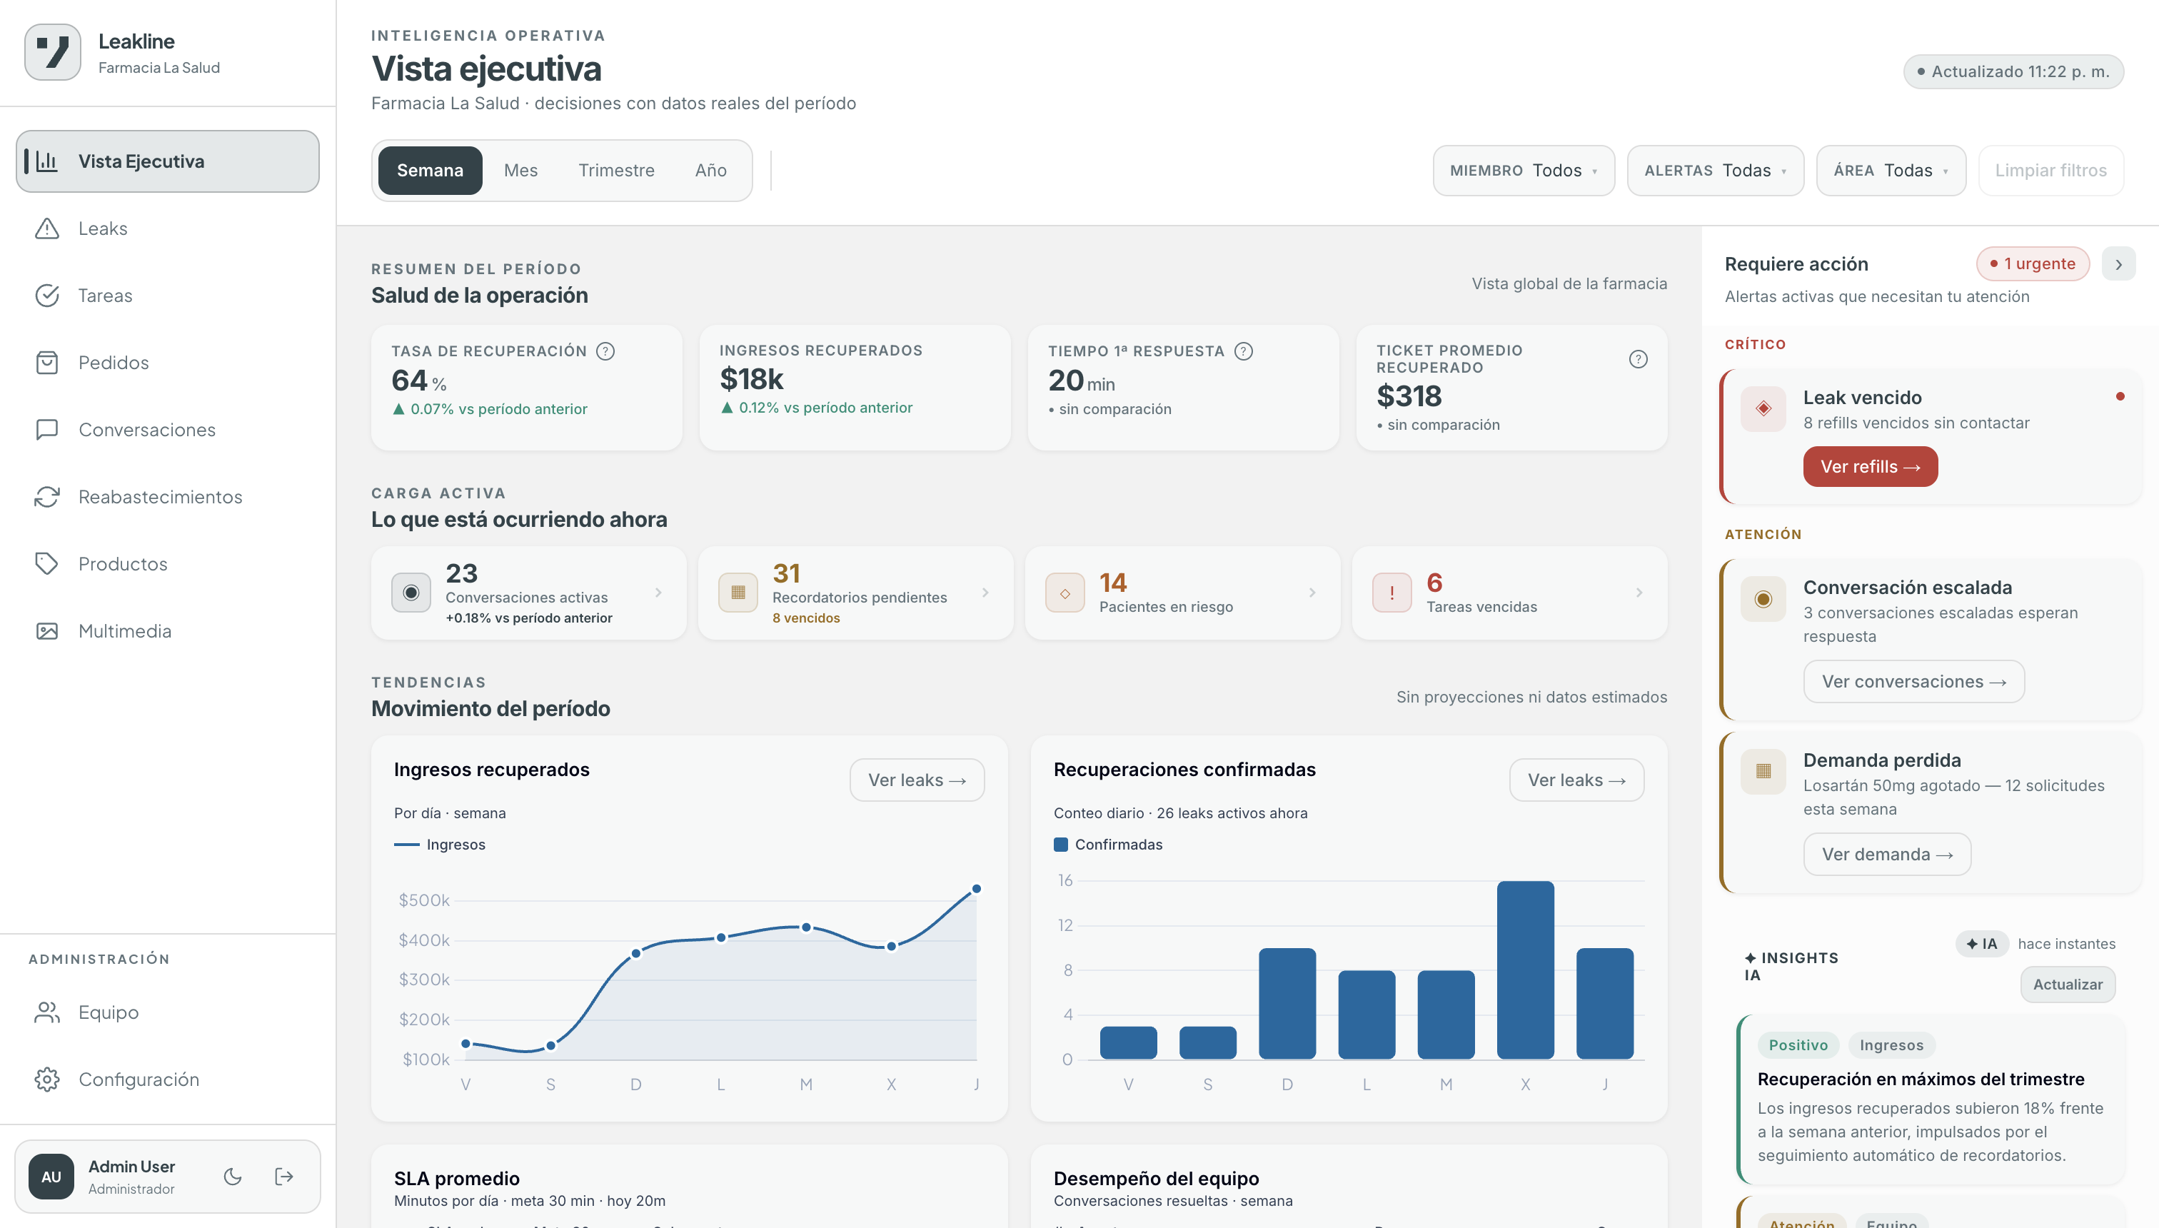Click the Ver demanda button
The height and width of the screenshot is (1228, 2159).
1888,855
